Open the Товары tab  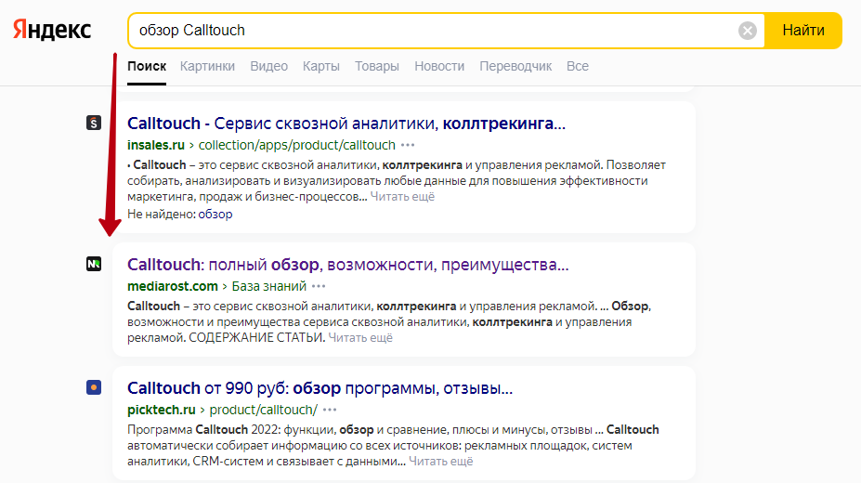377,67
